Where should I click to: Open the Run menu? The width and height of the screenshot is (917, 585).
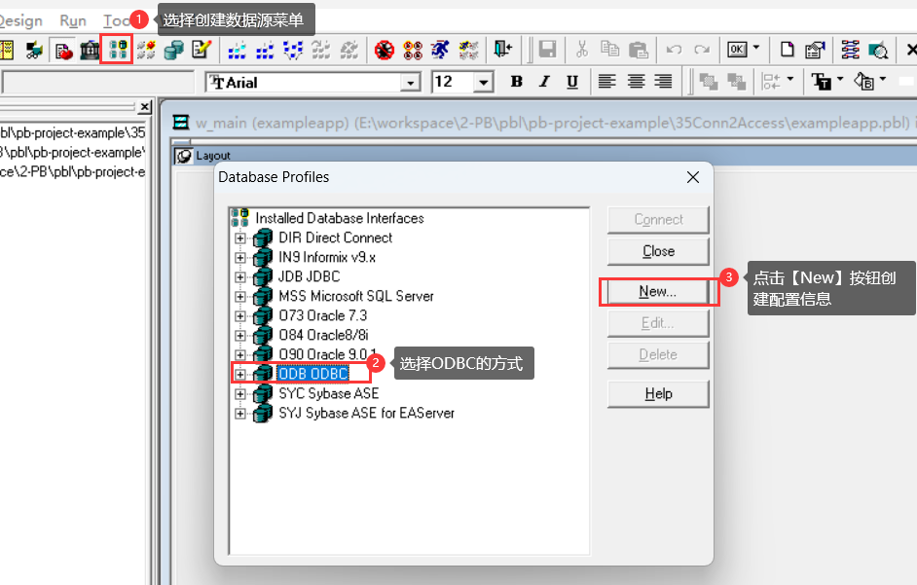click(x=73, y=21)
